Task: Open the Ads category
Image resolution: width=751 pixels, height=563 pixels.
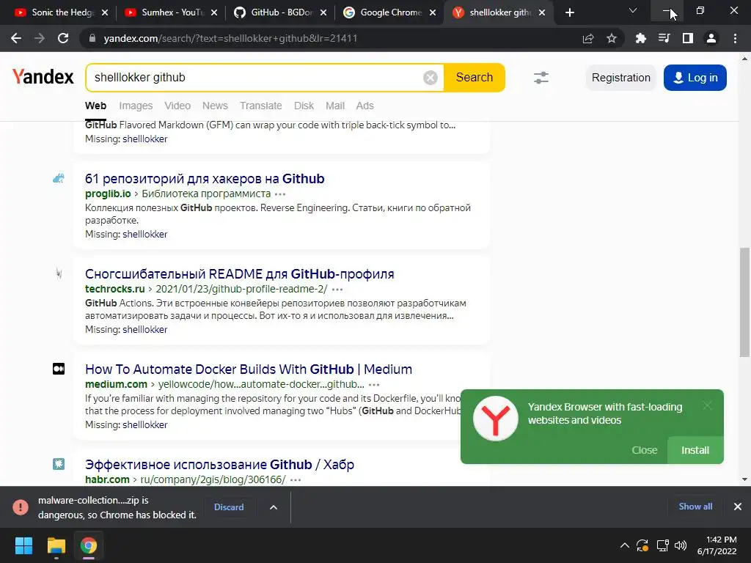Action: tap(364, 106)
